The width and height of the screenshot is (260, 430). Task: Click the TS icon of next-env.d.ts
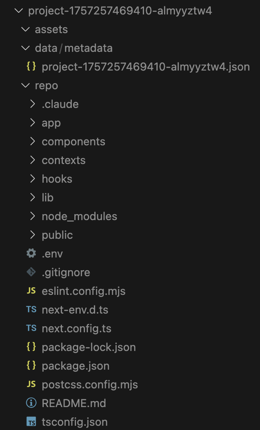31,309
